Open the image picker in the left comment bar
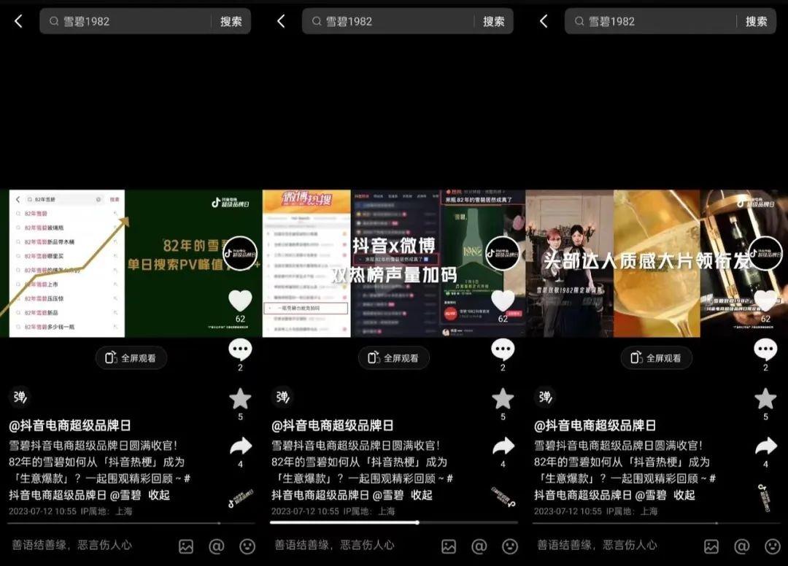Screen dimensions: 788x566 (x=186, y=546)
